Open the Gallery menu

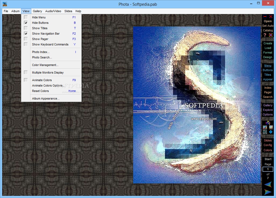click(37, 11)
